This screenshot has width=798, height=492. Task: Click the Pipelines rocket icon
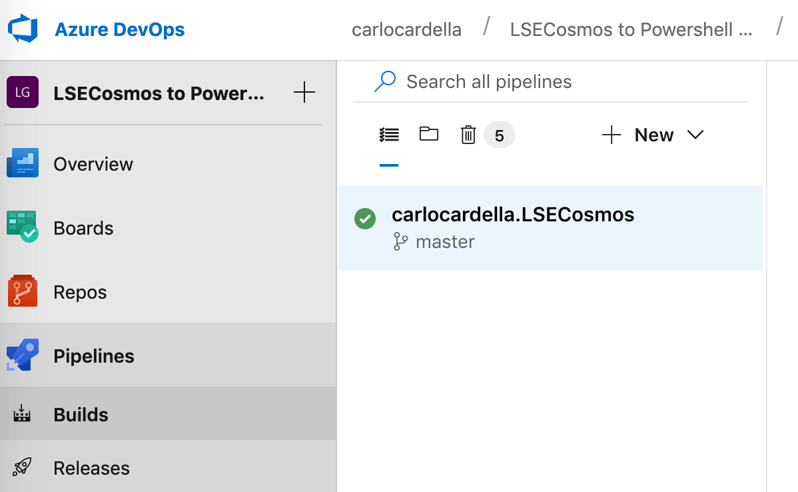23,355
